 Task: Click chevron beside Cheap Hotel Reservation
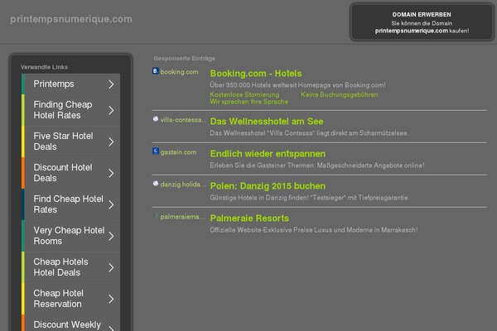point(111,299)
